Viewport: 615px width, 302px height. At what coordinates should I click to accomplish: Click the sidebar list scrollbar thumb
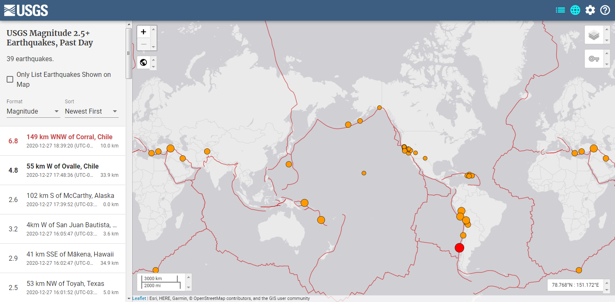(x=129, y=53)
